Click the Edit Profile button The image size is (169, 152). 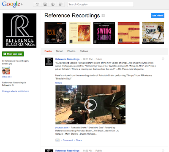tap(158, 16)
